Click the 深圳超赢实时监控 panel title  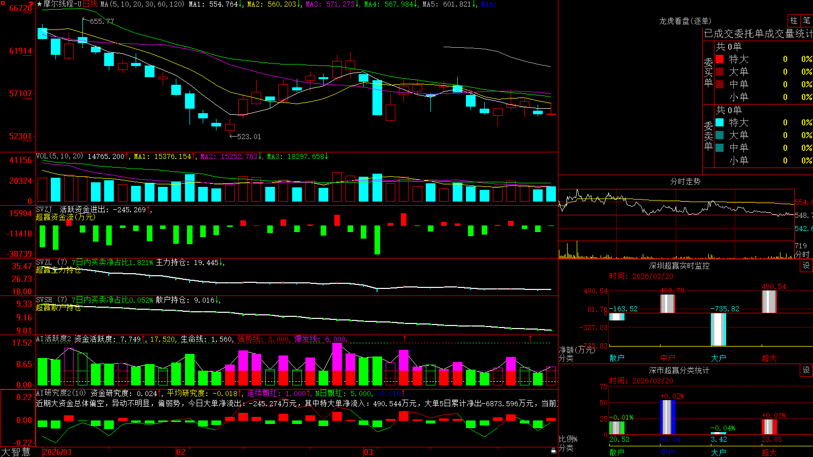pos(679,266)
